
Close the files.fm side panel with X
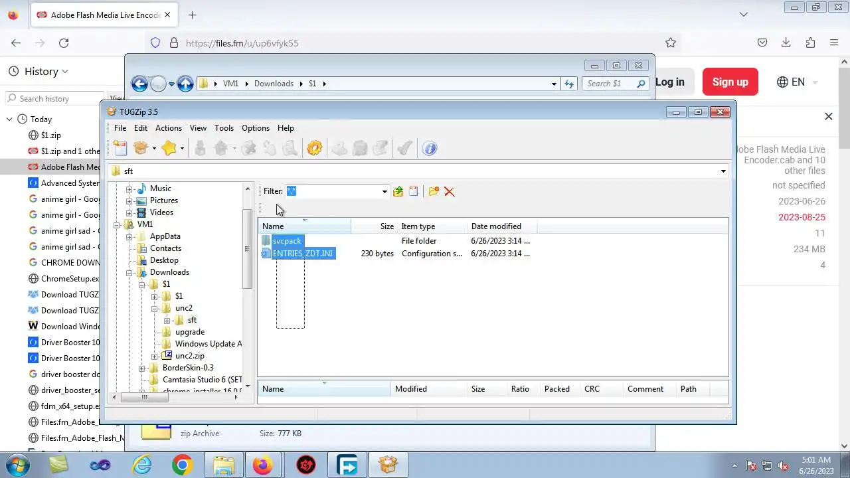coord(828,116)
